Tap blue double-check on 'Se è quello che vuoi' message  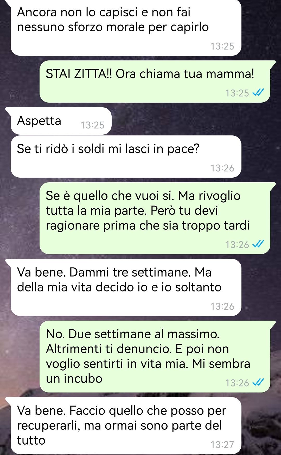point(259,244)
